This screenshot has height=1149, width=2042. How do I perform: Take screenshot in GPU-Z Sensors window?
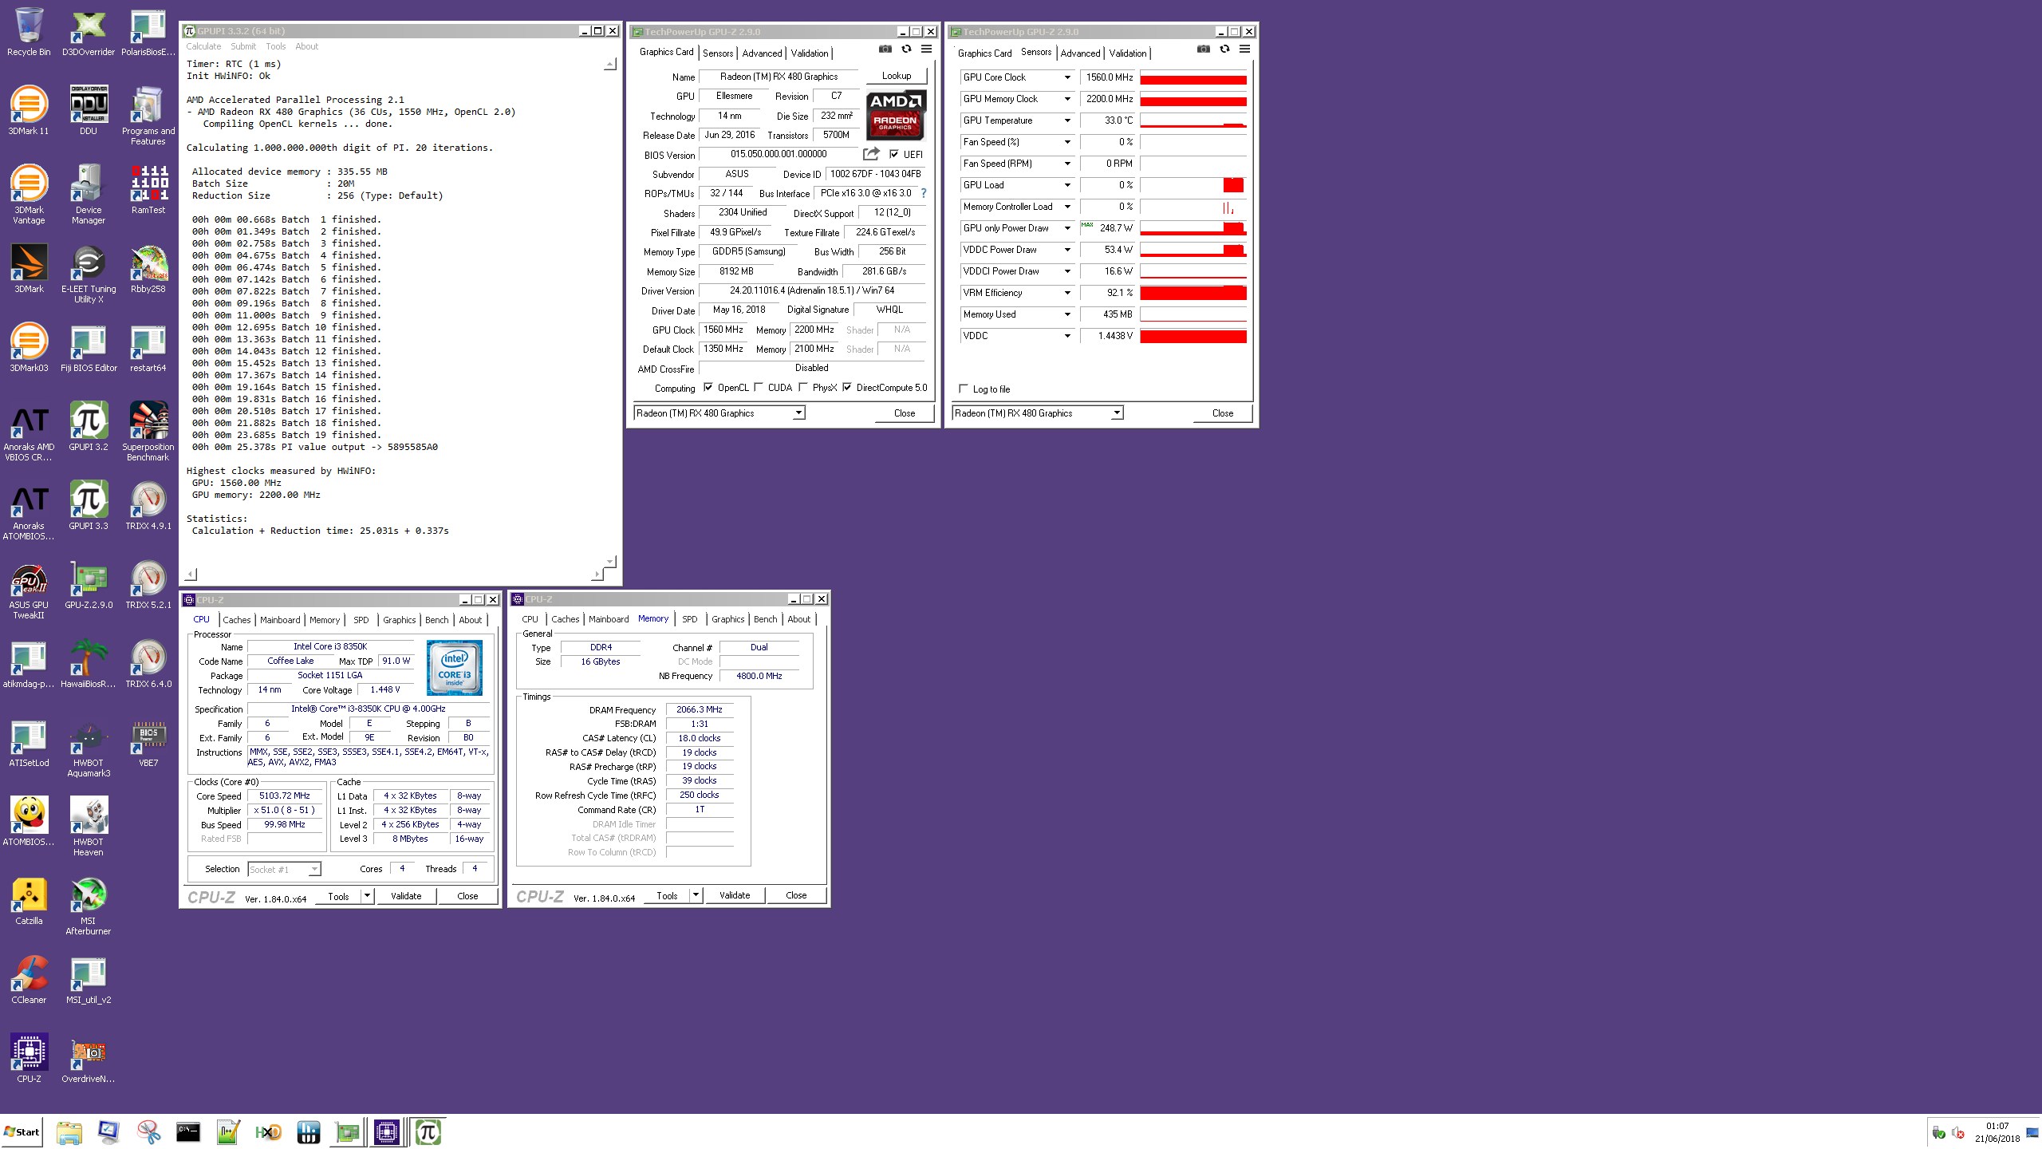coord(1203,49)
